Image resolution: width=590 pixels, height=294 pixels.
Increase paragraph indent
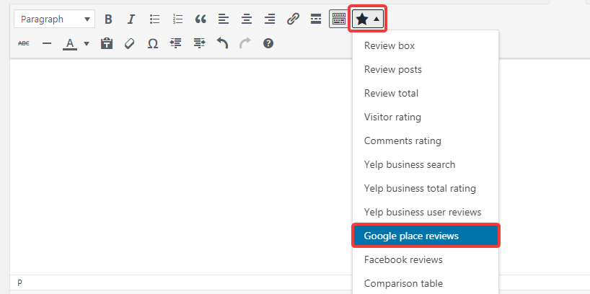pyautogui.click(x=199, y=44)
